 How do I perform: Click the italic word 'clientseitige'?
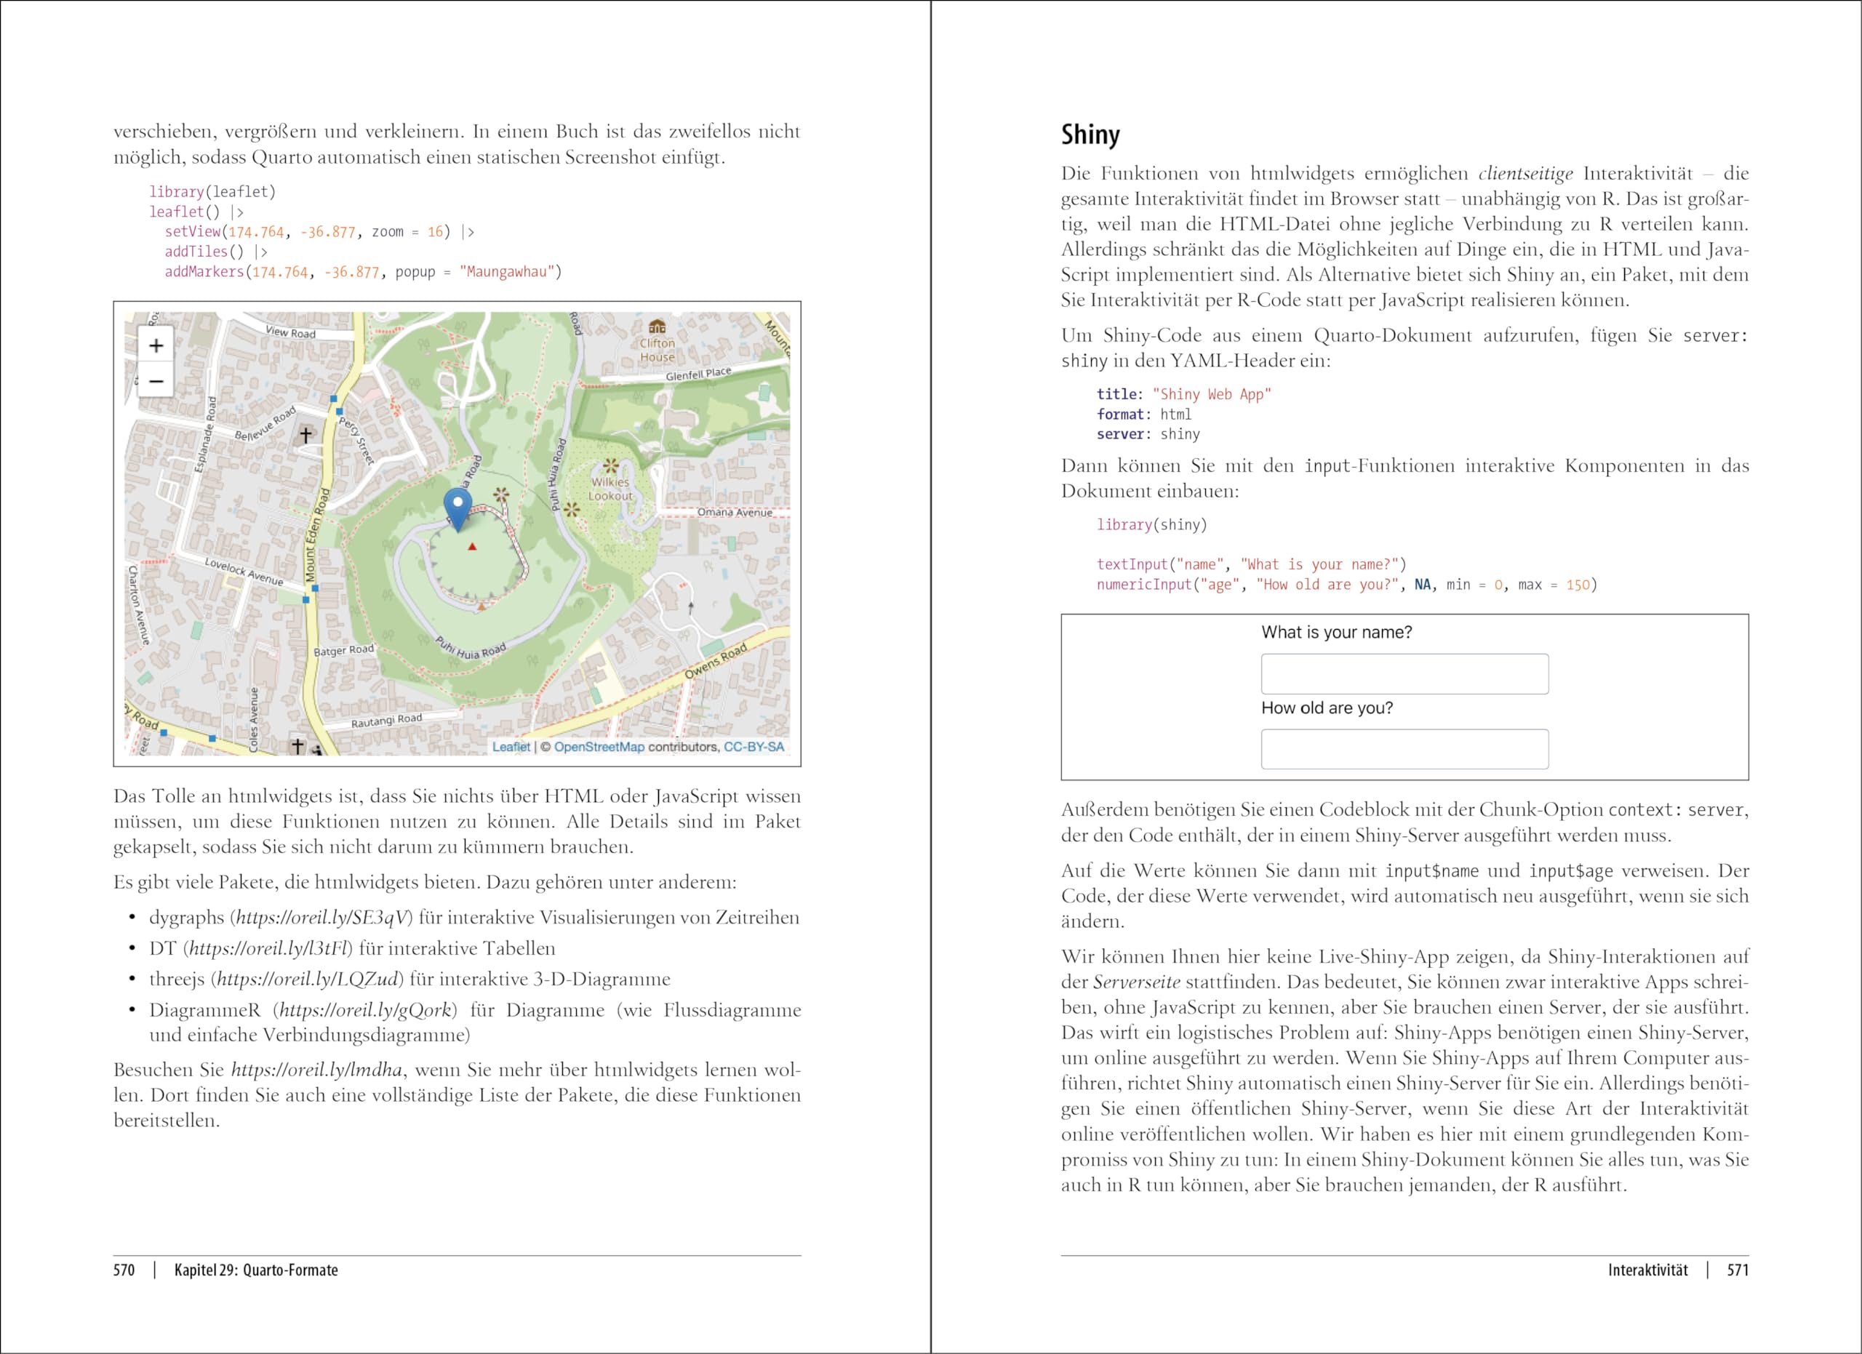point(1526,174)
